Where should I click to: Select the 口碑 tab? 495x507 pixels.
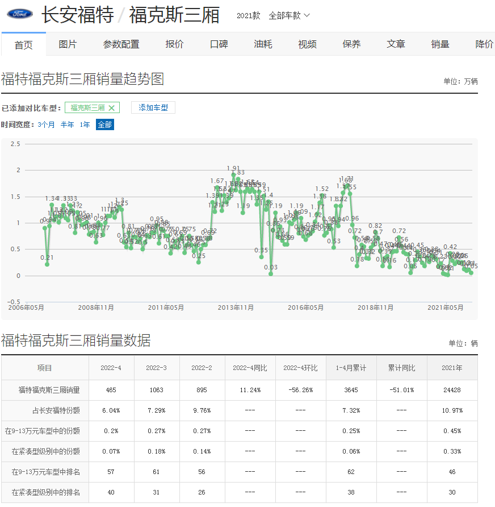point(219,44)
